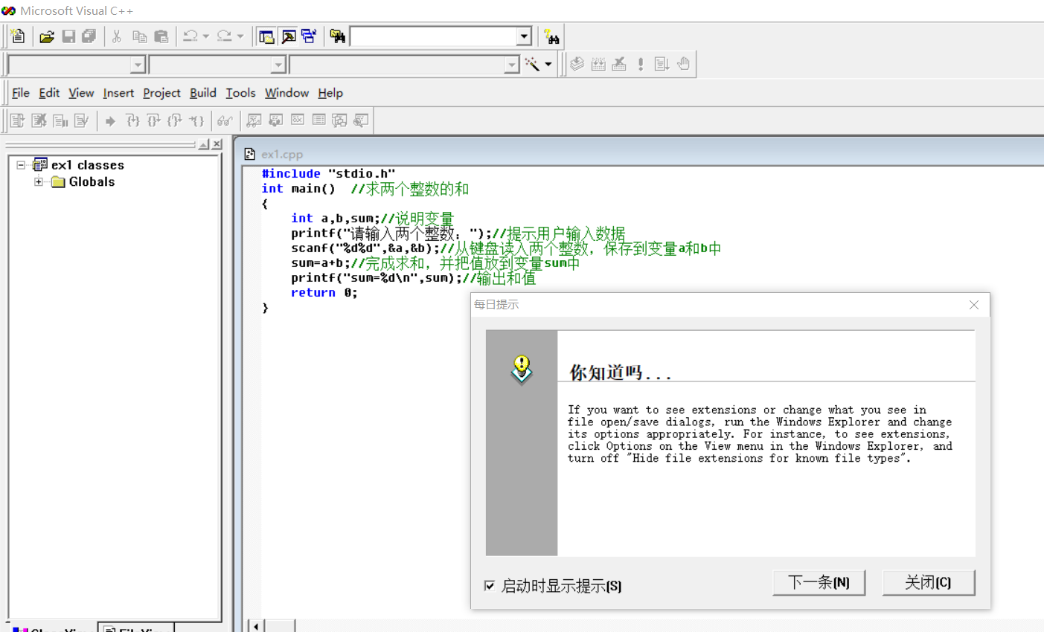Open the Find combo box dropdown
Screen dimensions: 1044x632
523,36
